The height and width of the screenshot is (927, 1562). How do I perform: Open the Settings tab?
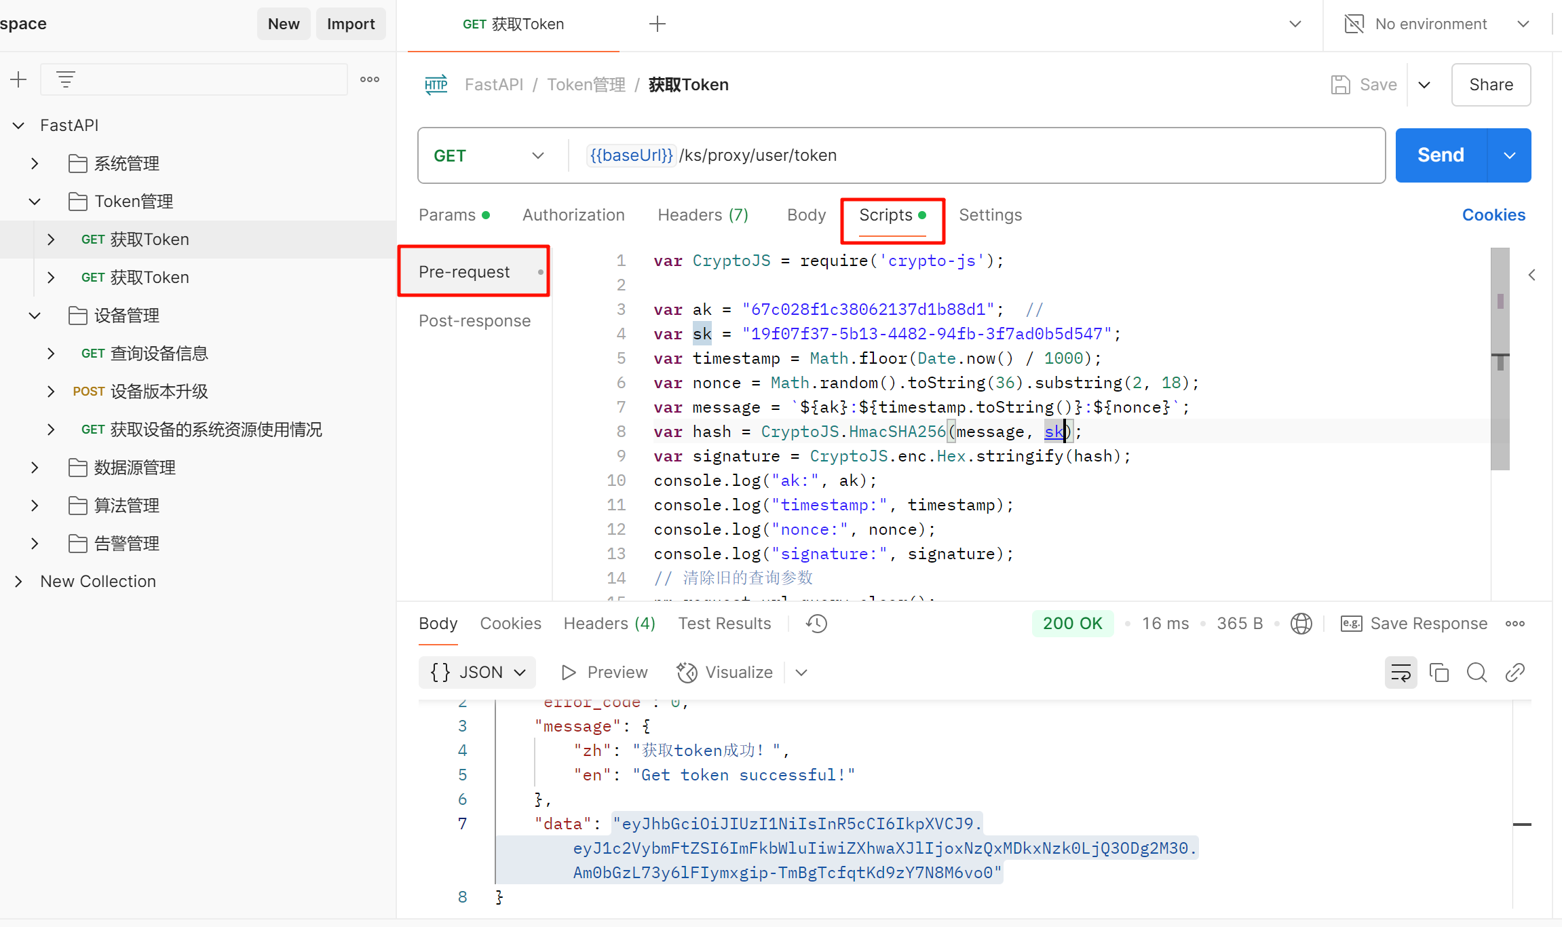[990, 215]
